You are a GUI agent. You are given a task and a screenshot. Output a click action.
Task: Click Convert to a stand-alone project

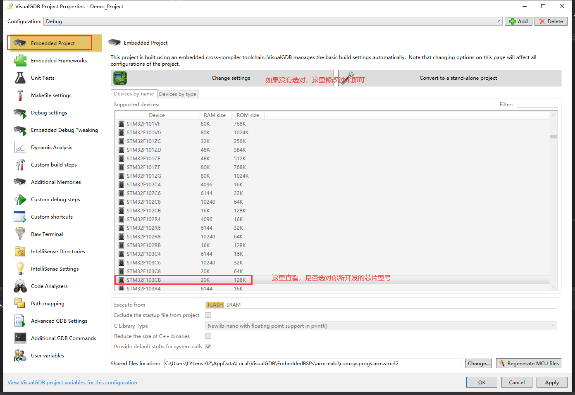450,78
